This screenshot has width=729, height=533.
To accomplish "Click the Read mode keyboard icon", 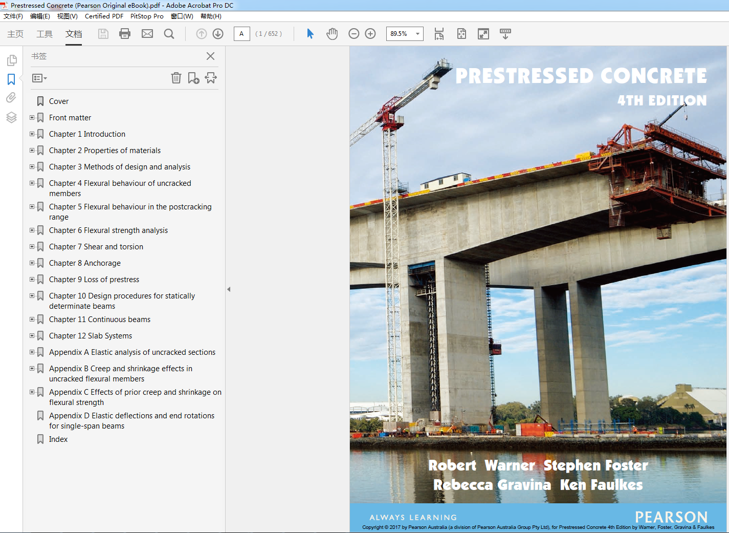I will coord(505,34).
